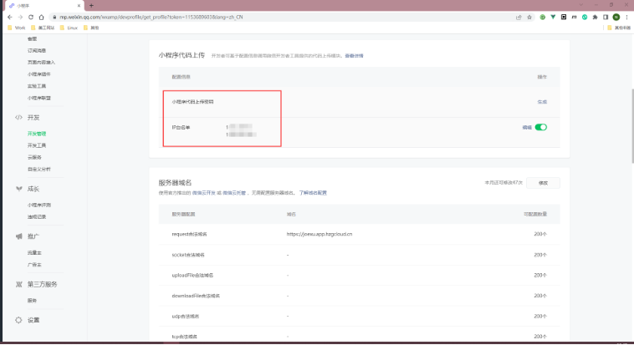
Task: Close the 小程序 browser tab
Action: point(79,6)
